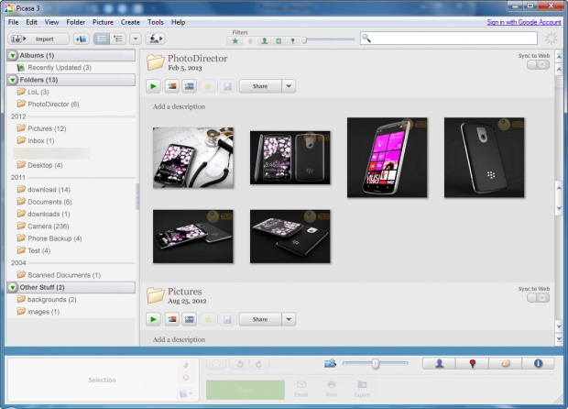Play PhotoDirector folder slideshow

[x=153, y=86]
